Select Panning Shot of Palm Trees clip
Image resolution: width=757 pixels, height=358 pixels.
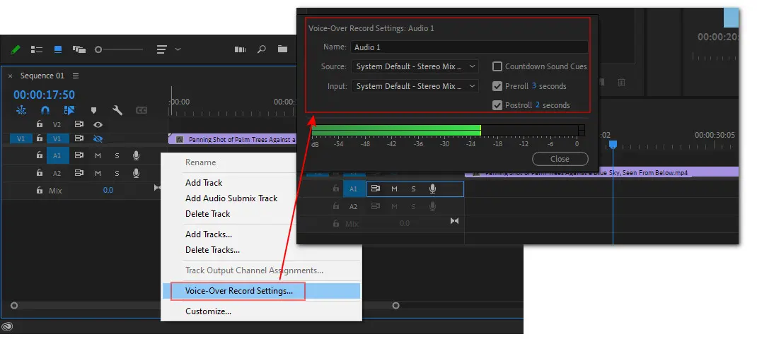click(232, 140)
